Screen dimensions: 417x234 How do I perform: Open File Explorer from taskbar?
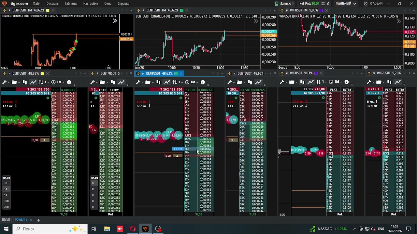(107, 229)
